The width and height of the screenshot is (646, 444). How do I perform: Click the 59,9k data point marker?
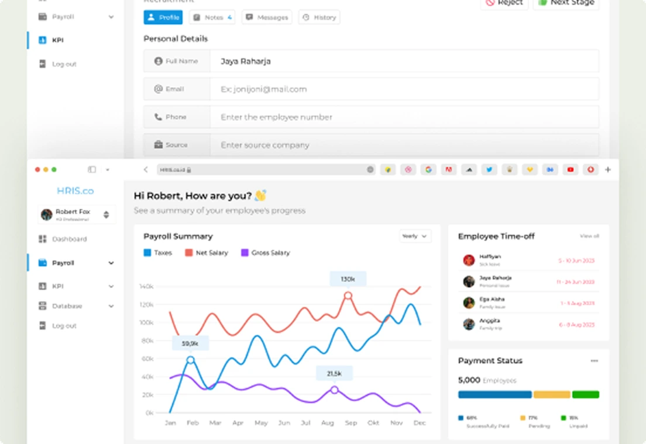click(190, 360)
